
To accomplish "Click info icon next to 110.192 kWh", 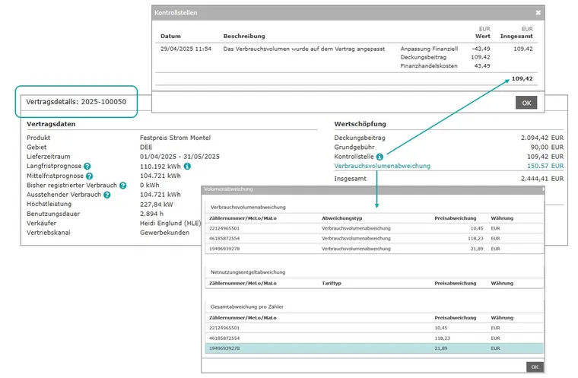I will (187, 166).
